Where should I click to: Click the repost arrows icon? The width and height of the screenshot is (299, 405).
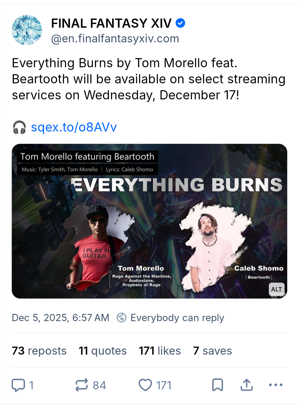tap(82, 385)
